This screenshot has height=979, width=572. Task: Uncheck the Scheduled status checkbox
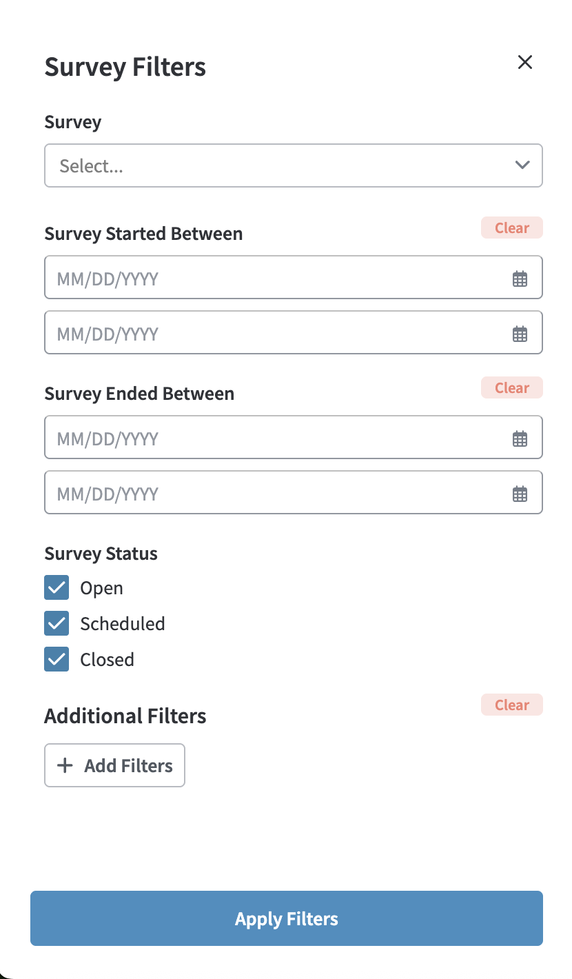(x=57, y=624)
